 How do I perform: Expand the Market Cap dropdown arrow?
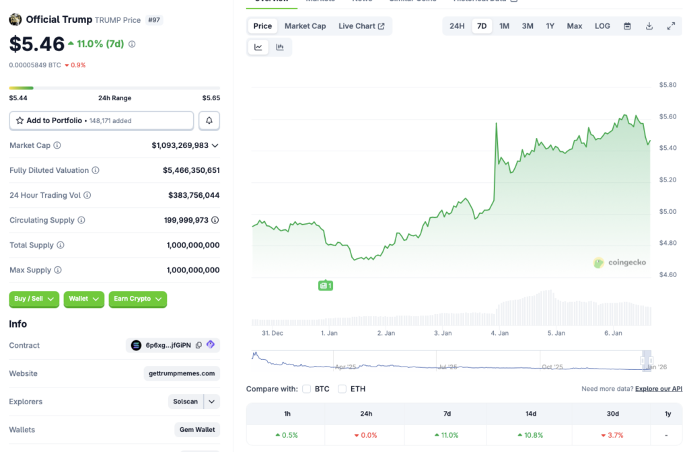tap(215, 145)
